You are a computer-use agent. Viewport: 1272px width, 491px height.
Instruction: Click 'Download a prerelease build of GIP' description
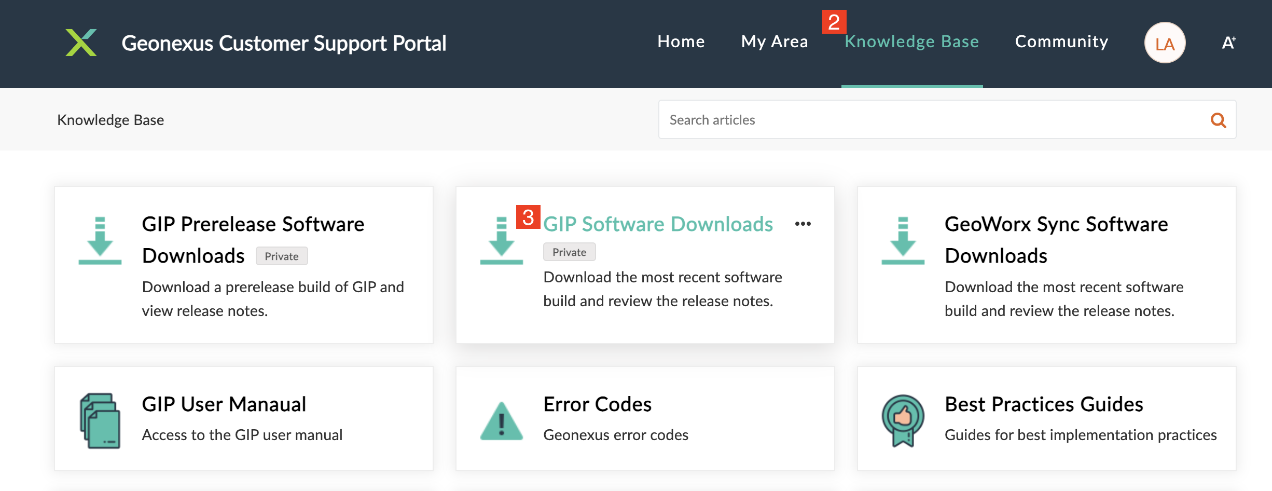click(273, 299)
